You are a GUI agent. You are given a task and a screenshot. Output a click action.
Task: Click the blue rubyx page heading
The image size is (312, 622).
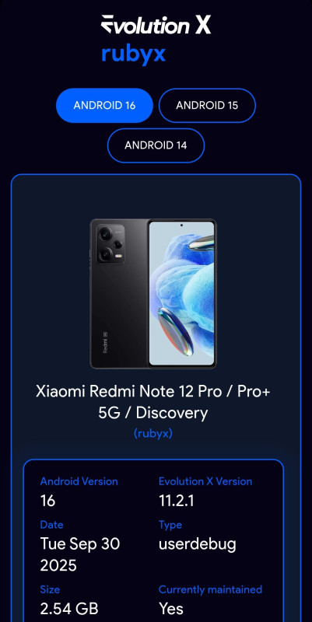pos(133,54)
